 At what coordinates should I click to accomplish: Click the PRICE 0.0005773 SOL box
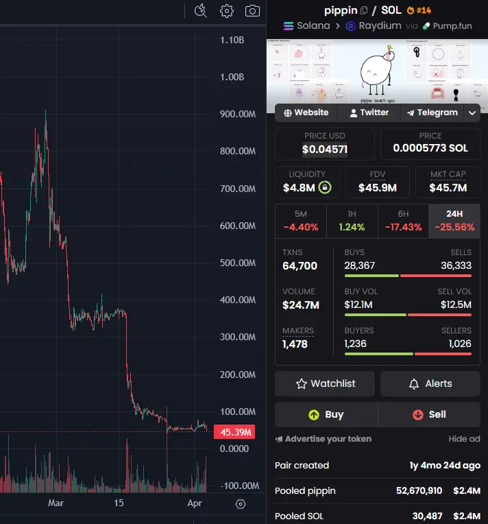coord(430,144)
